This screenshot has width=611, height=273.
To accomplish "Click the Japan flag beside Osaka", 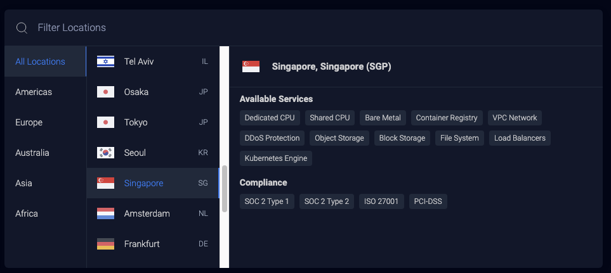I will [x=105, y=92].
